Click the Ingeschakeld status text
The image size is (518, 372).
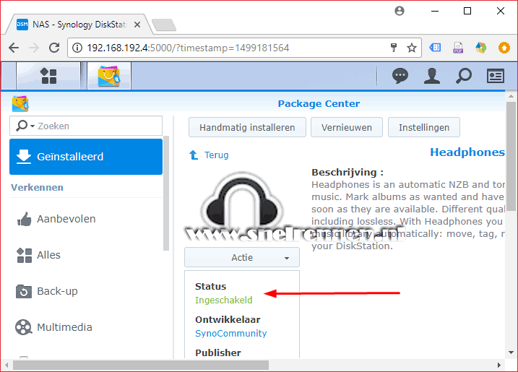[x=224, y=300]
